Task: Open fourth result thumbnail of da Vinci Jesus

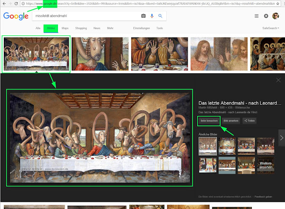Action: click(x=219, y=54)
